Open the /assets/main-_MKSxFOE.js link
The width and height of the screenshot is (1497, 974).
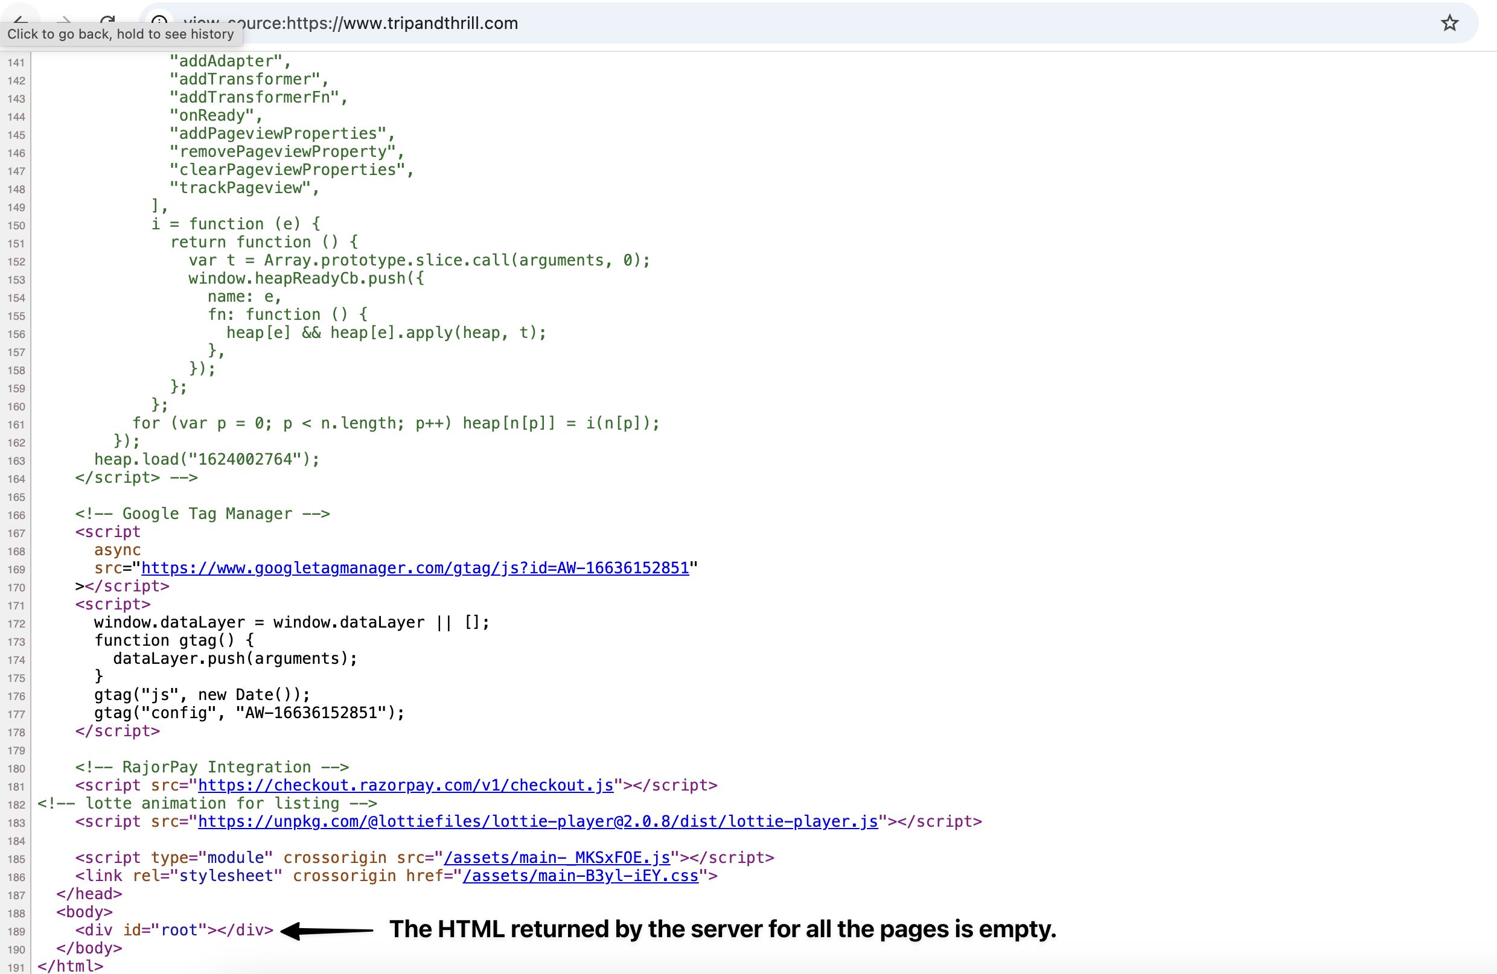[x=557, y=858]
